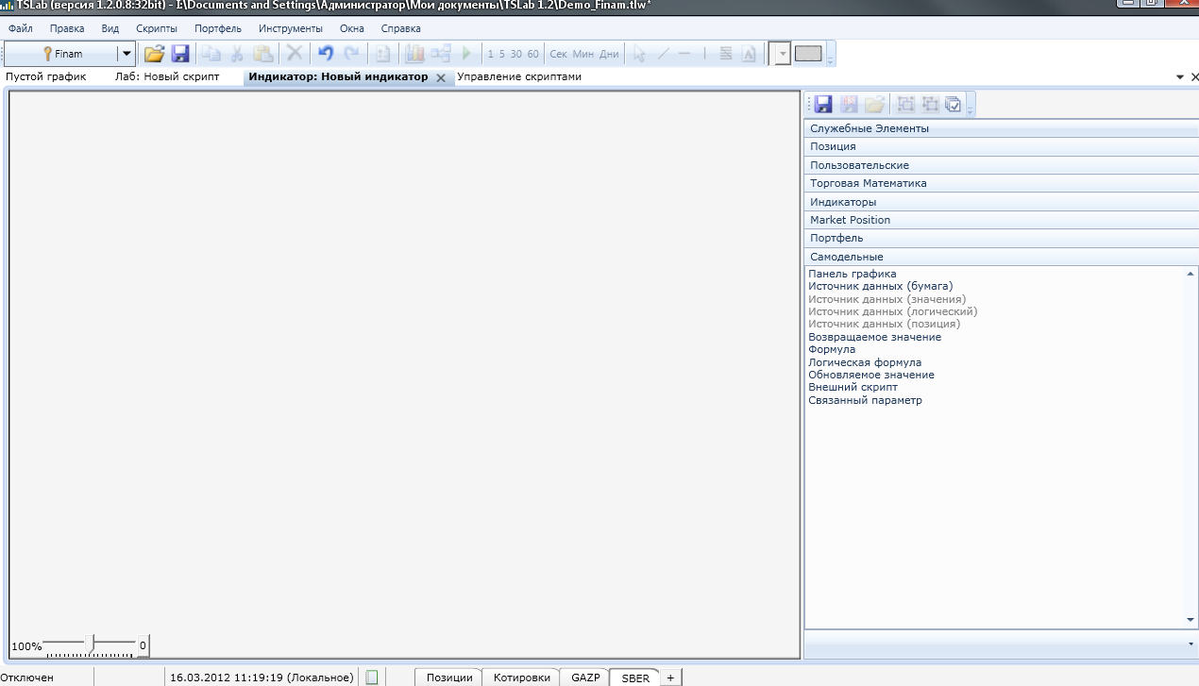
Task: Click the log notebook icon in status bar
Action: [372, 678]
